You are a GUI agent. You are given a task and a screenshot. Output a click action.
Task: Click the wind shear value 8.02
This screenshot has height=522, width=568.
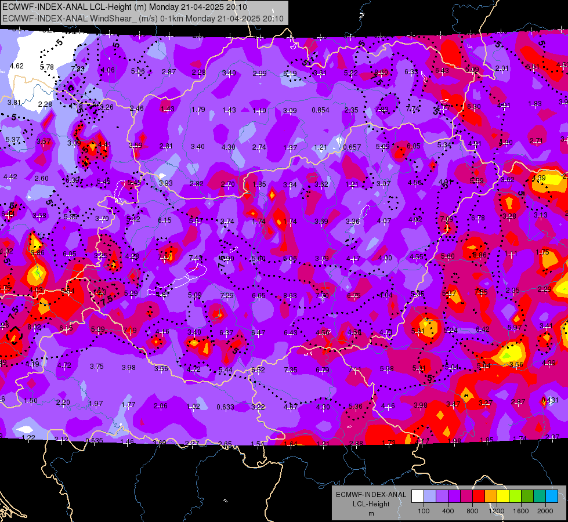tap(34, 327)
